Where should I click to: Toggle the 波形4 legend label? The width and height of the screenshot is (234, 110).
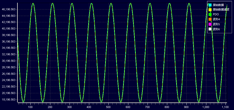216,19
